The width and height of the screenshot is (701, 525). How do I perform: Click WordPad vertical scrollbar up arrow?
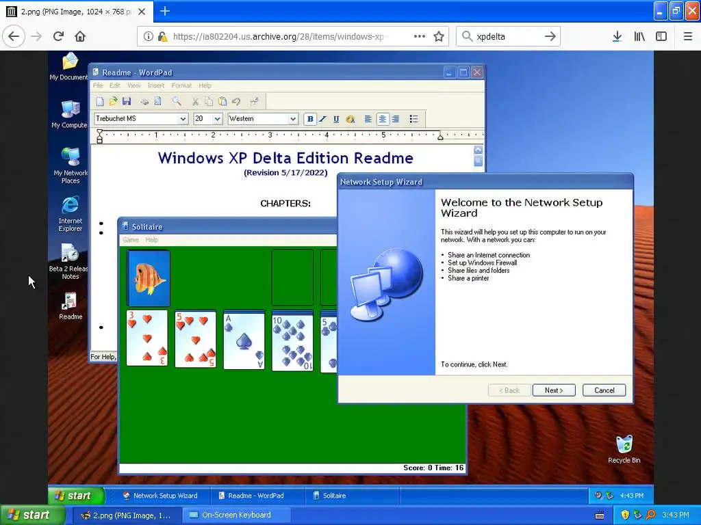478,150
